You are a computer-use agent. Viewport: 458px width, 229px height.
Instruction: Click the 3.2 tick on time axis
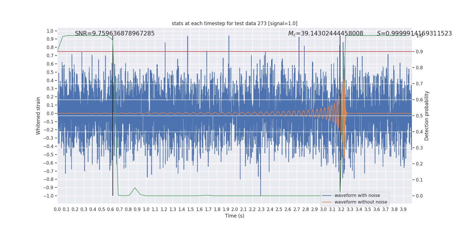341,210
